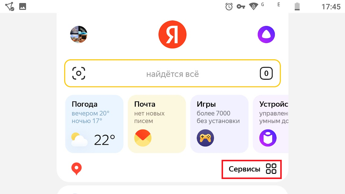Open the Сервисы services menu

[x=251, y=169]
